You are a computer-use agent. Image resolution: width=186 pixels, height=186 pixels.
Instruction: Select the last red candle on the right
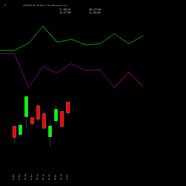[68, 108]
